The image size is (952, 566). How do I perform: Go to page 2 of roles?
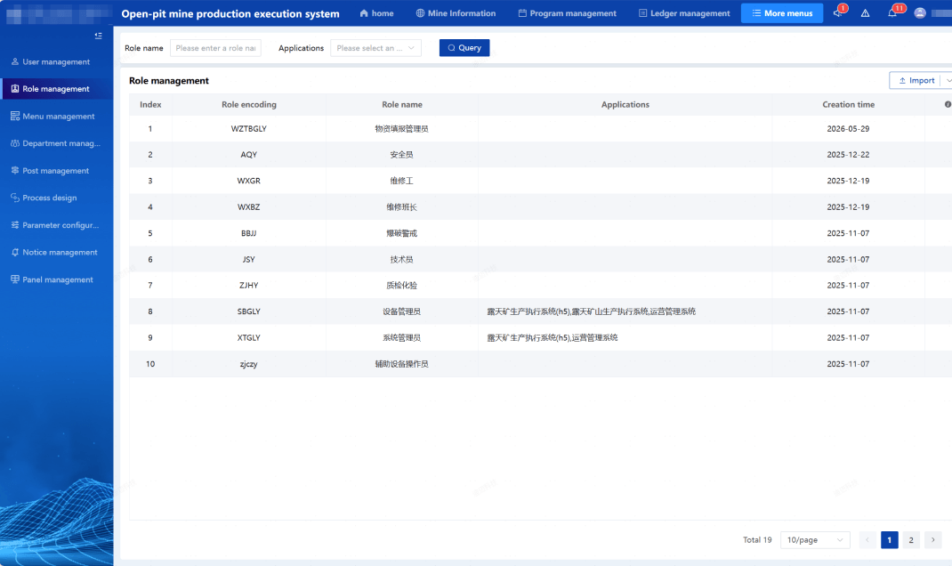911,540
